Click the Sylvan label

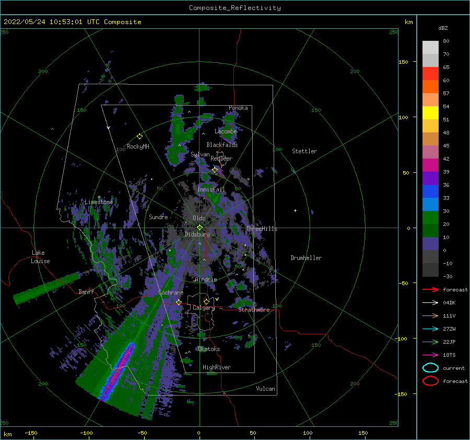click(200, 154)
